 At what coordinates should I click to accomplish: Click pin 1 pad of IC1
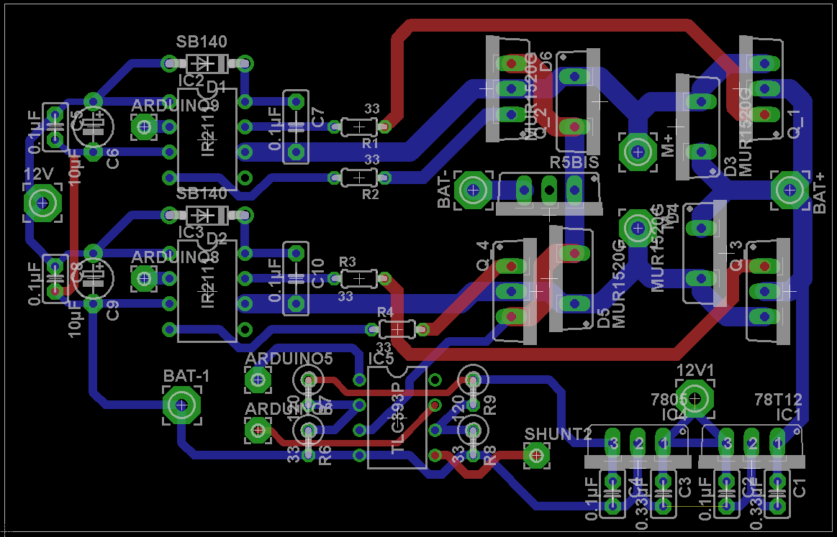[777, 443]
